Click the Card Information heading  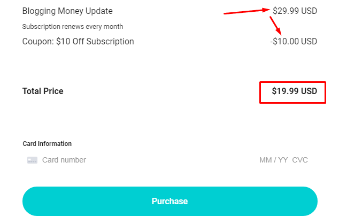coord(47,144)
